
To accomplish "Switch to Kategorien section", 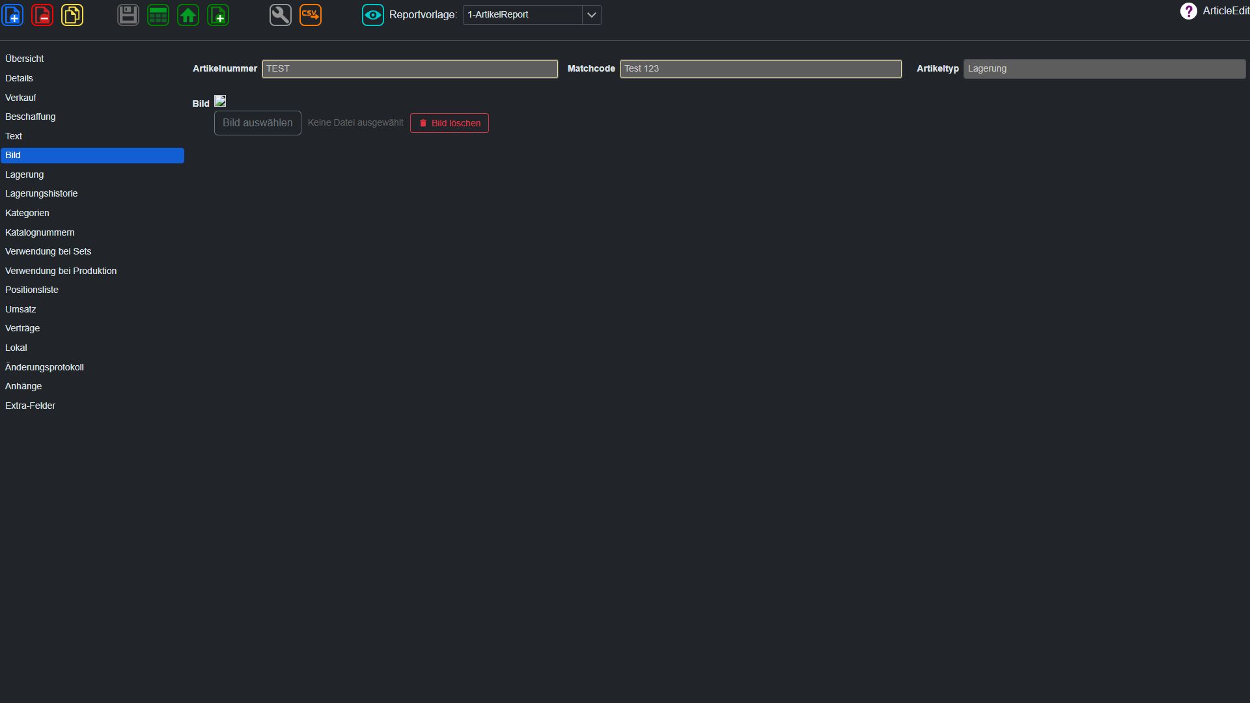I will 92,213.
